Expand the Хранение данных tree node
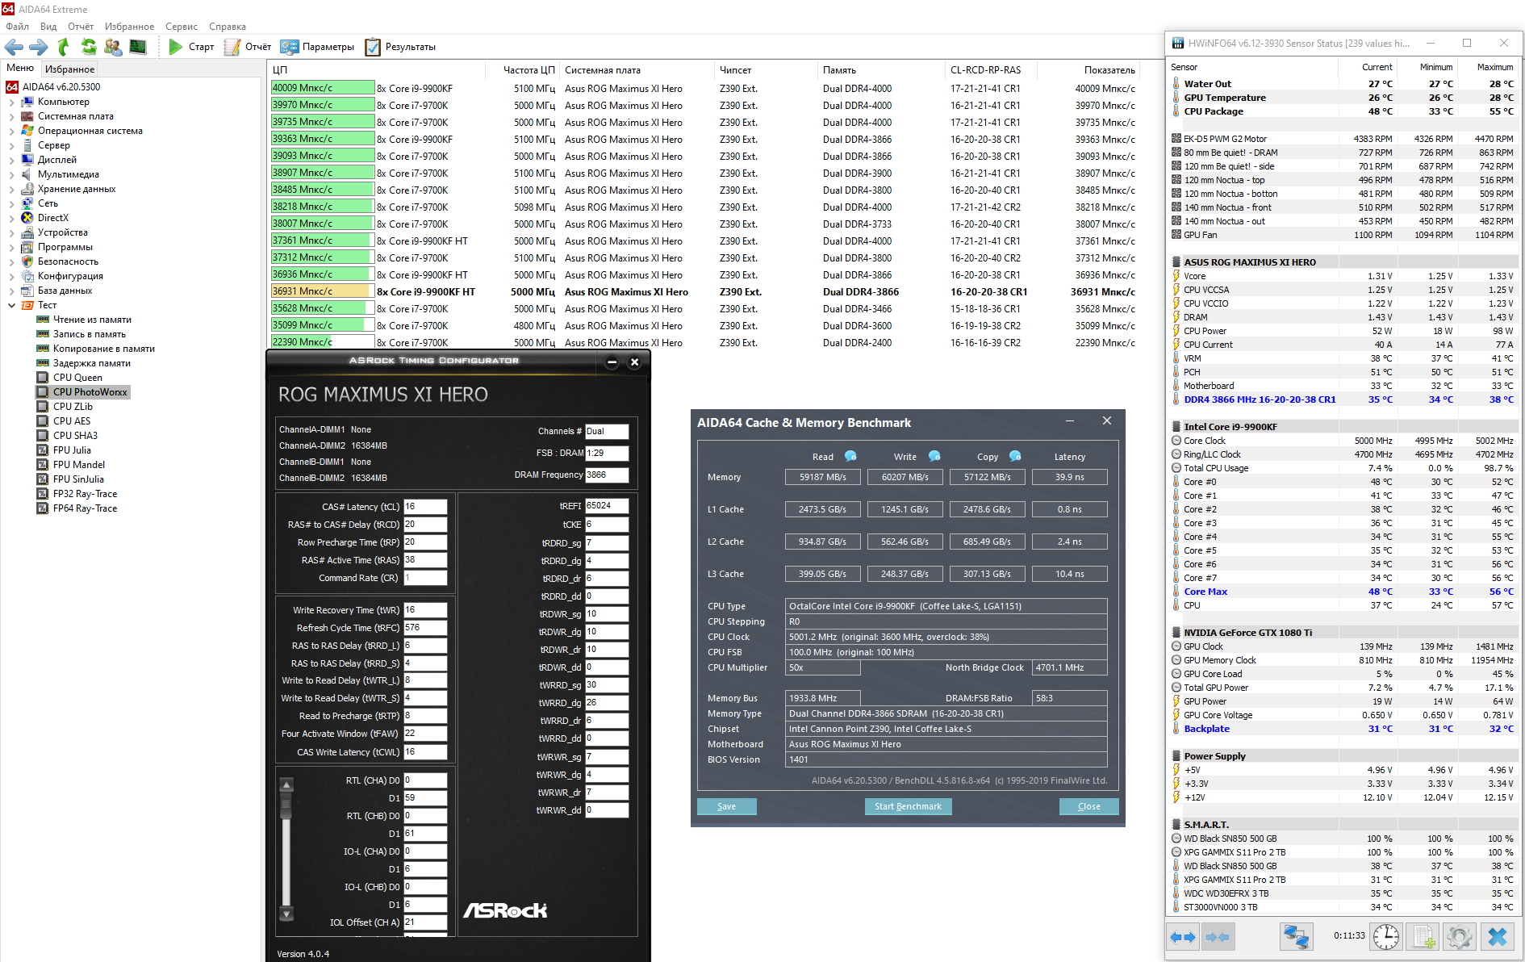 pos(11,190)
